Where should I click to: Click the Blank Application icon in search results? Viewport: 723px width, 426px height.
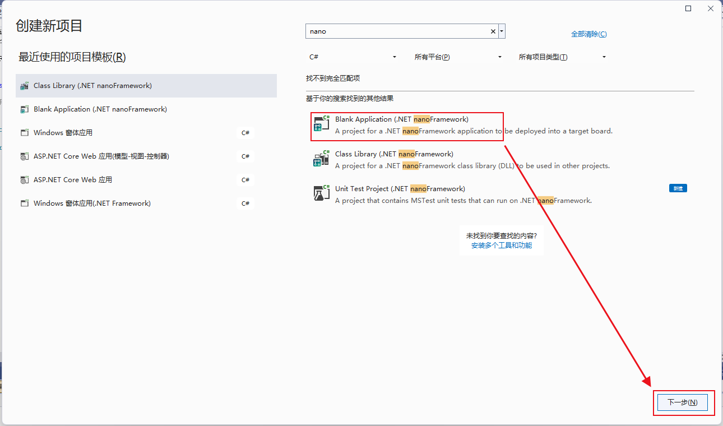321,123
